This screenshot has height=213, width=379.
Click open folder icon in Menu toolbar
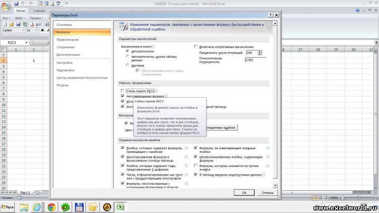tap(11, 24)
